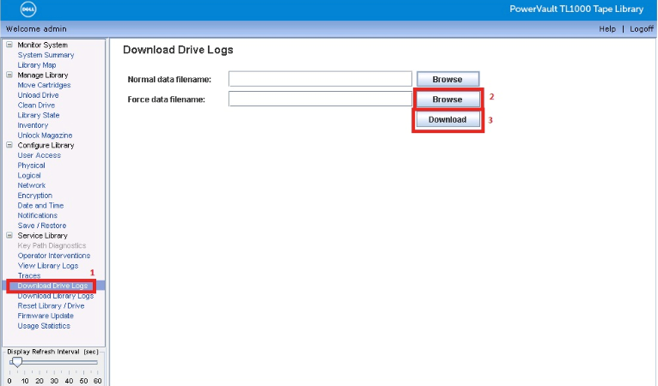Screen dimensions: 658x386
Task: Open Encryption settings
Action: pyautogui.click(x=35, y=196)
